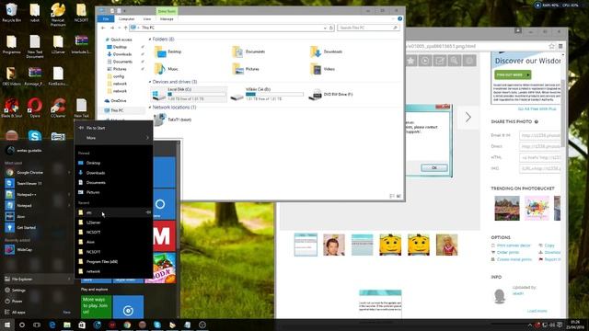Screen dimensions: 589x331
Task: Refresh the This PC address bar
Action: [x=331, y=28]
